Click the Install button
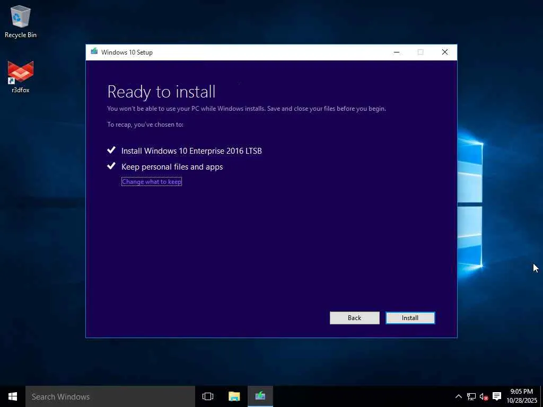This screenshot has width=543, height=407. click(x=410, y=318)
